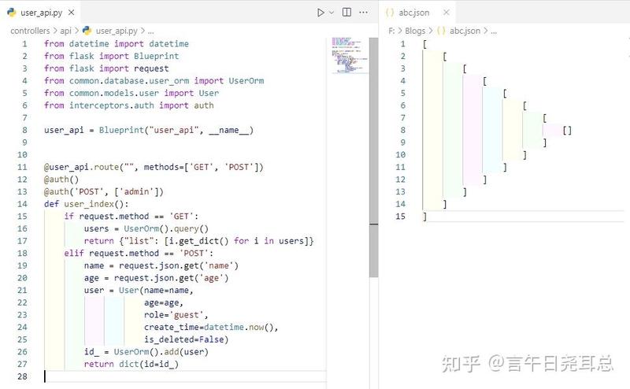
Task: Click the minimap code preview
Action: click(x=349, y=55)
